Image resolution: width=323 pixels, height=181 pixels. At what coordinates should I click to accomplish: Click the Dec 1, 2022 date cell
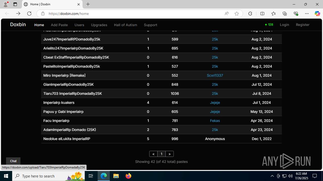pos(262,139)
